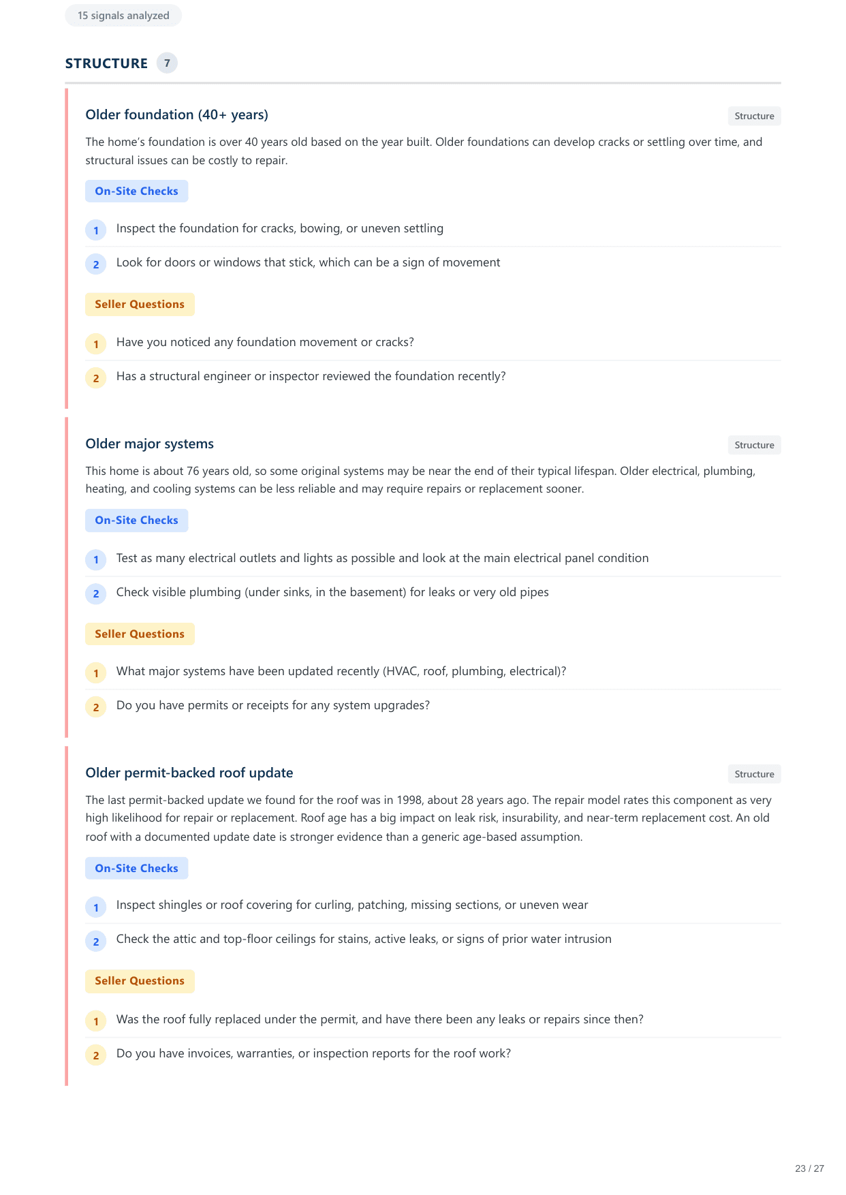Click the "15 signals analyzed" pill

click(123, 16)
